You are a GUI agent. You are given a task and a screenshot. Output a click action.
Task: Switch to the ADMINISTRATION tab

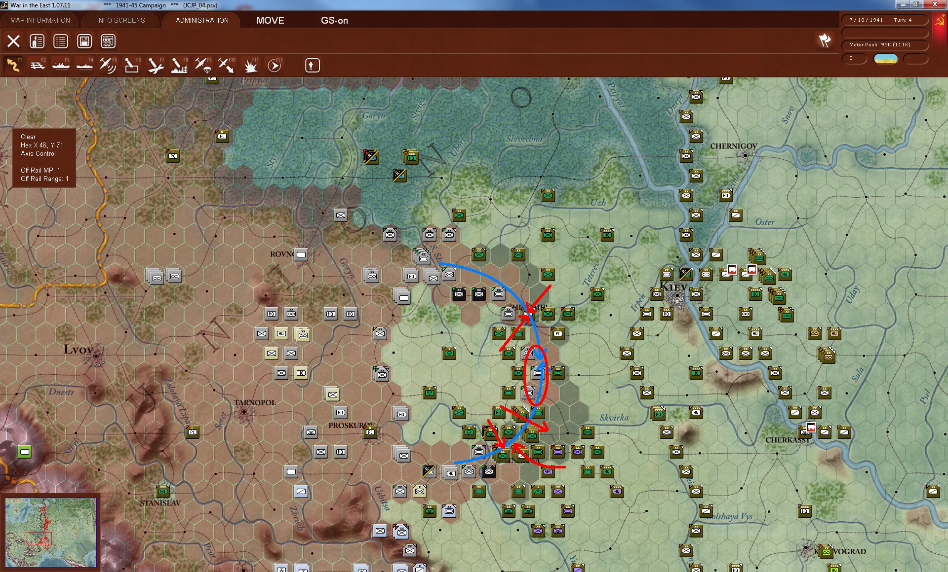pyautogui.click(x=202, y=20)
